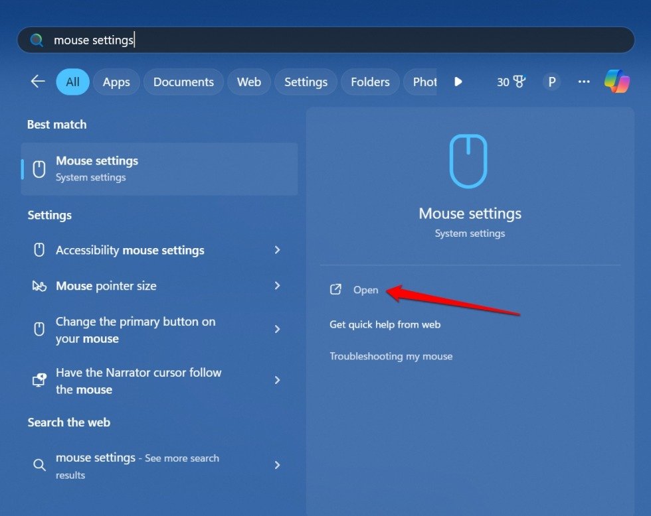The height and width of the screenshot is (516, 651).
Task: Open search options via the ellipsis menu
Action: (583, 82)
